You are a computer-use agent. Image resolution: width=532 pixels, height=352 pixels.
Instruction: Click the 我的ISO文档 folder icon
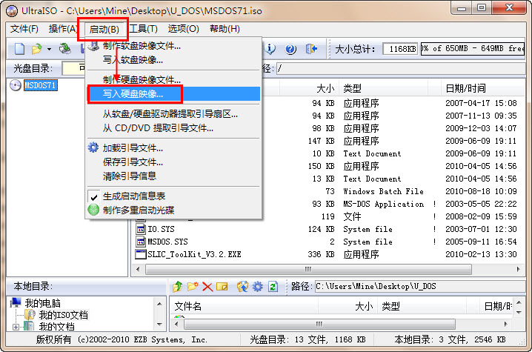(30, 315)
